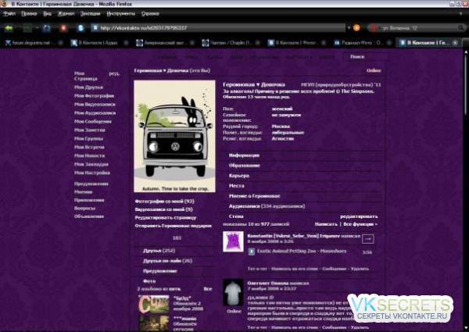Open Мои Друзья in the sidebar
Screen dimensions: 469x332
(x=88, y=87)
